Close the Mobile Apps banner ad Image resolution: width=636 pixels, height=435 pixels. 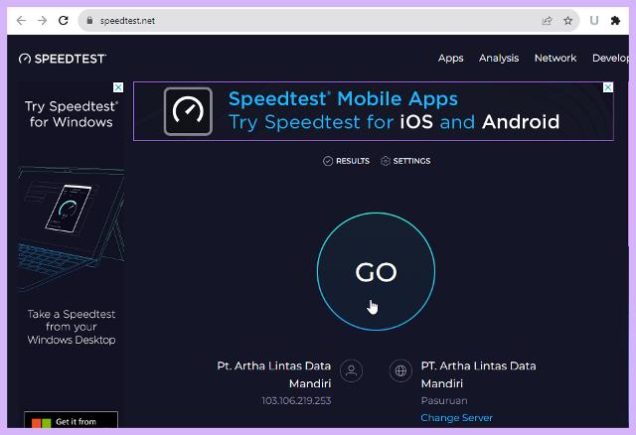point(608,87)
